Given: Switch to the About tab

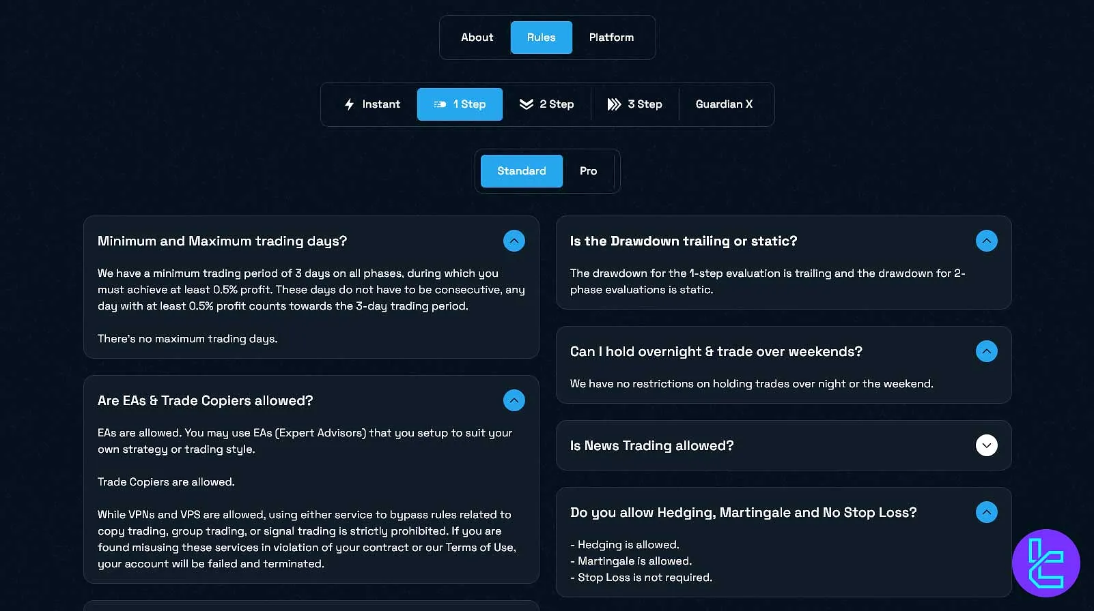Looking at the screenshot, I should point(477,38).
